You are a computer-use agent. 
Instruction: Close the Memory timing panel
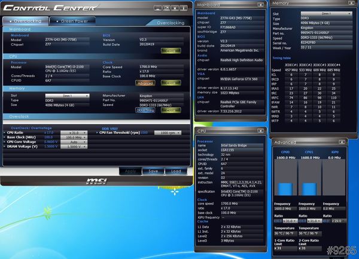[352, 4]
